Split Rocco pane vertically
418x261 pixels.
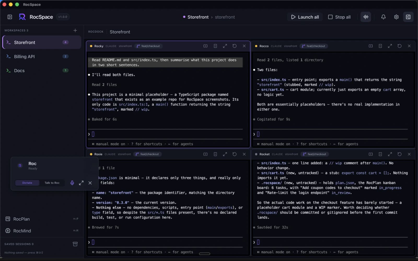tap(370, 46)
